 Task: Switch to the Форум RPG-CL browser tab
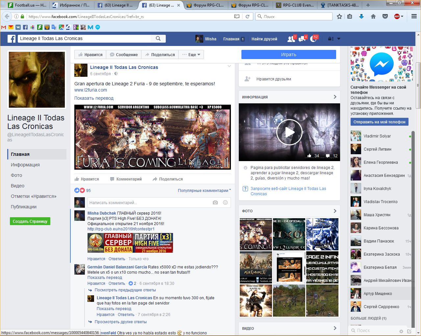pos(205,5)
